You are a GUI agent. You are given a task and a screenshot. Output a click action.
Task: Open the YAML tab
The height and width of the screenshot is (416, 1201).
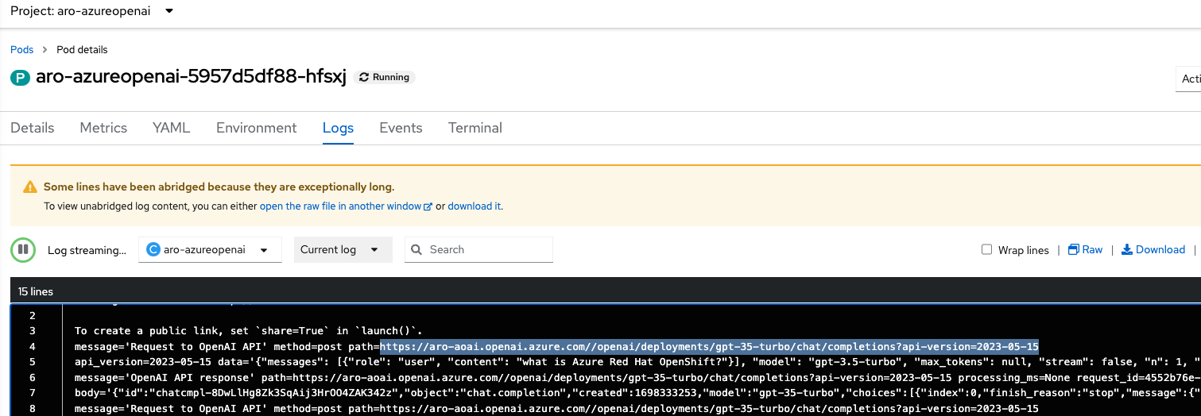pyautogui.click(x=171, y=128)
